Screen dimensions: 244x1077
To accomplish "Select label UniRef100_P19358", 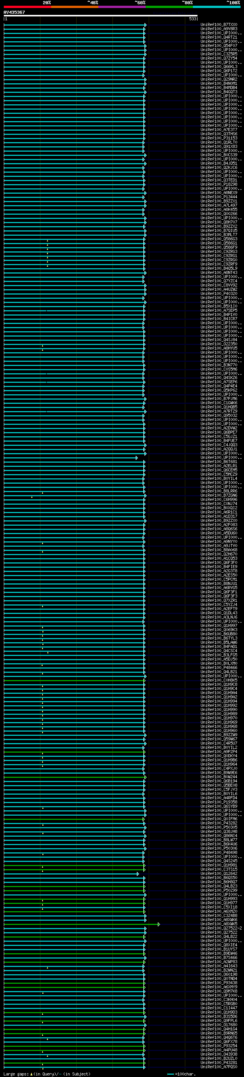I will 219,802.
